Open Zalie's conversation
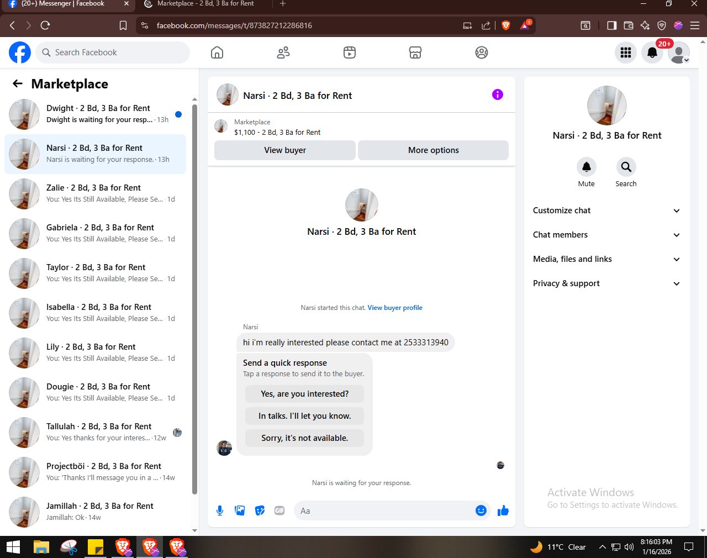 (x=96, y=194)
